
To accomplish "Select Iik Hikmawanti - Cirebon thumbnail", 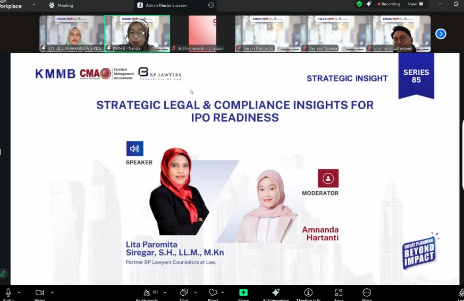I will (203, 33).
